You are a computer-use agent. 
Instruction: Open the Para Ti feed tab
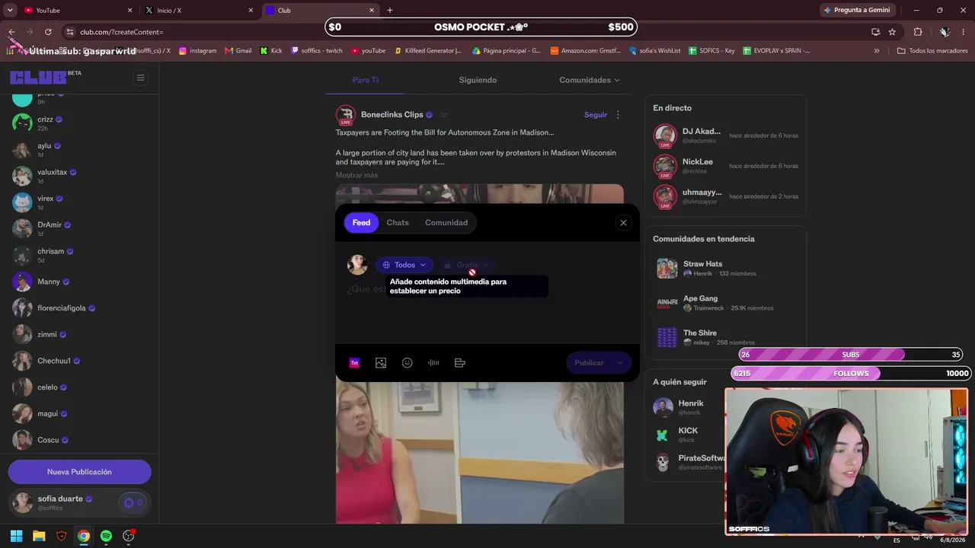[x=366, y=80]
